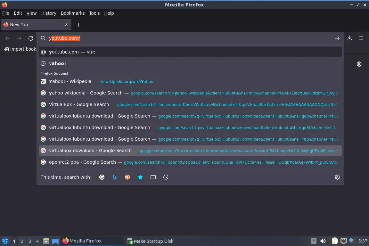The width and height of the screenshot is (369, 246).
Task: Switch to Make Startup Disk window
Action: (151, 241)
